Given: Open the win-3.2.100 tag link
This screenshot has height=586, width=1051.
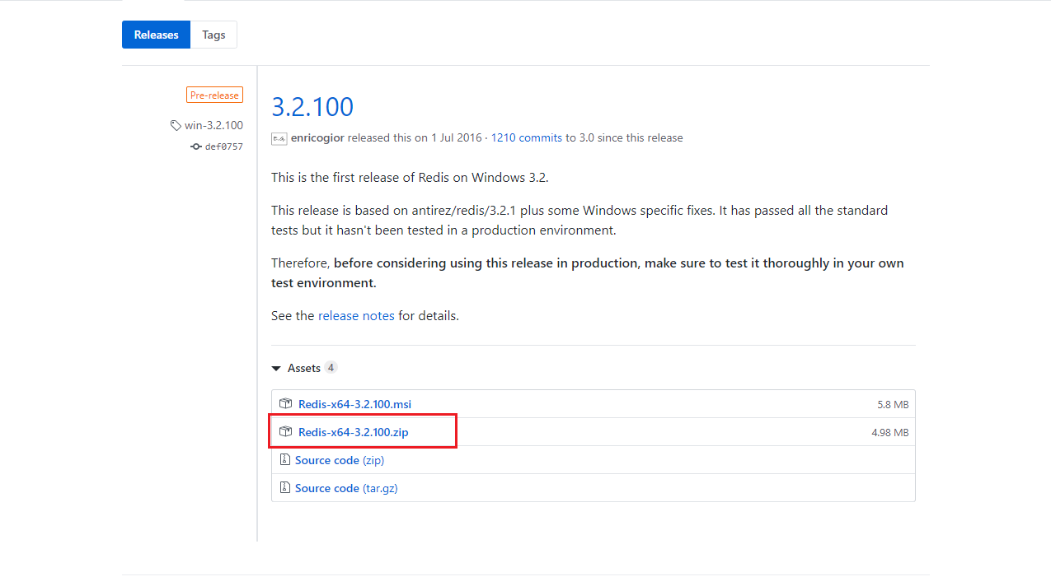Looking at the screenshot, I should [x=213, y=125].
